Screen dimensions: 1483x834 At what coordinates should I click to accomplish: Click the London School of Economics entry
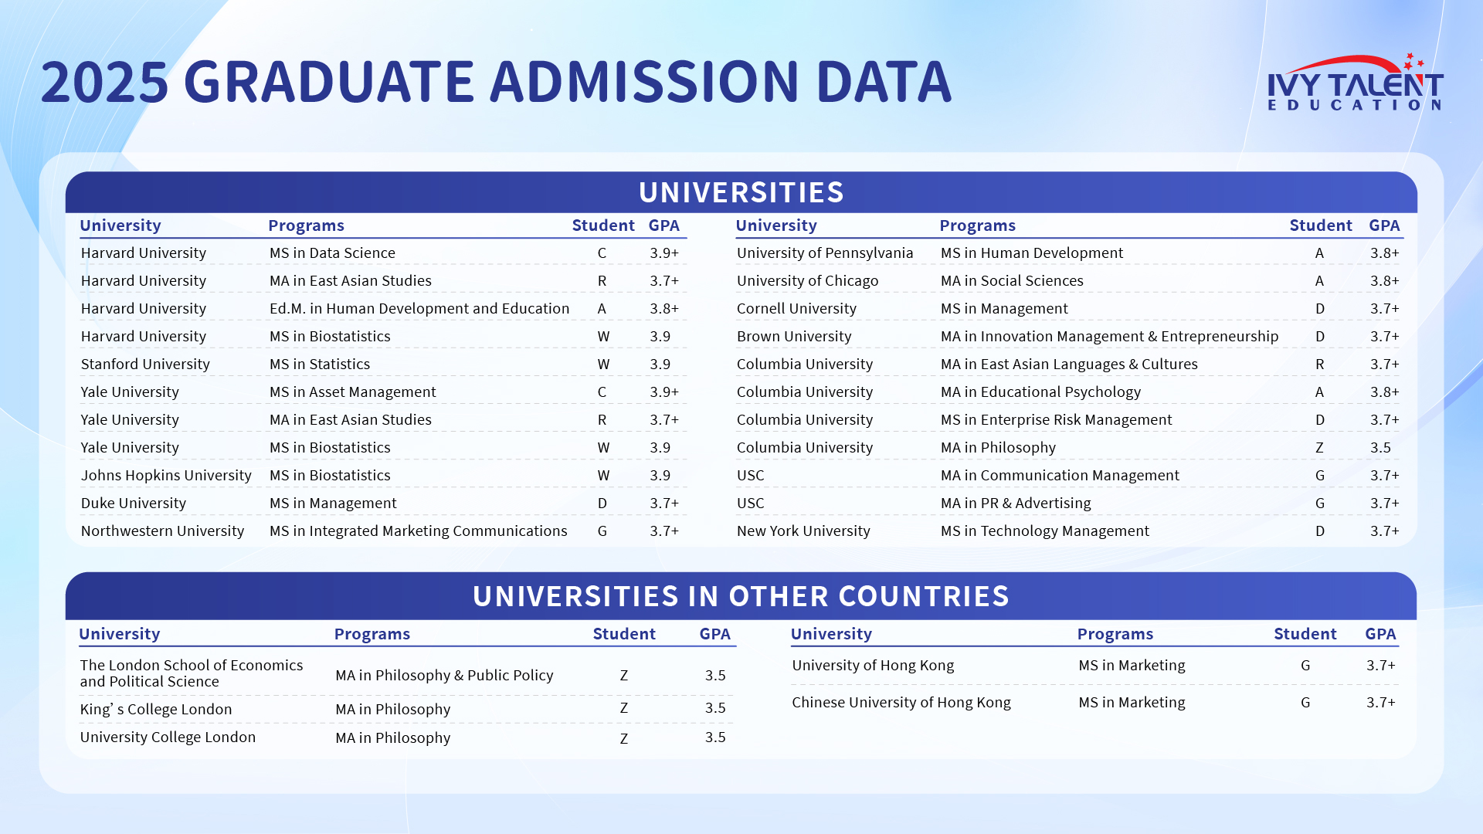192,673
